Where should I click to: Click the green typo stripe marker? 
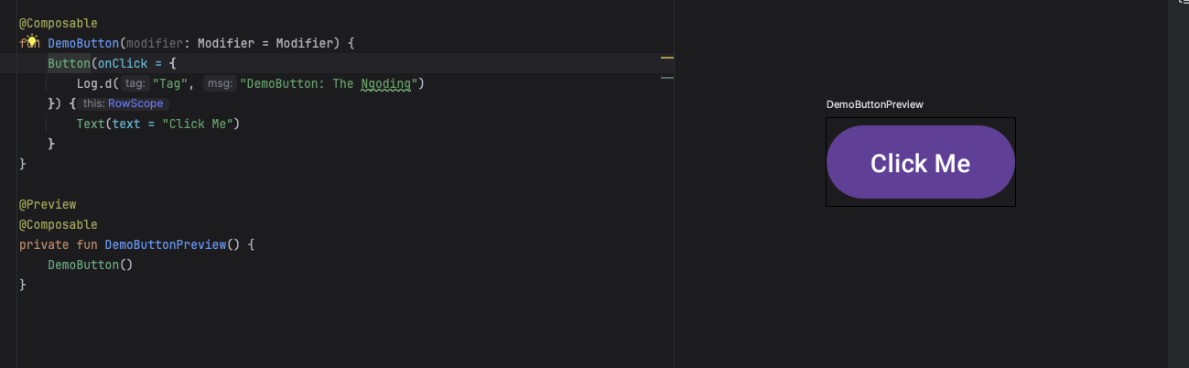[666, 78]
